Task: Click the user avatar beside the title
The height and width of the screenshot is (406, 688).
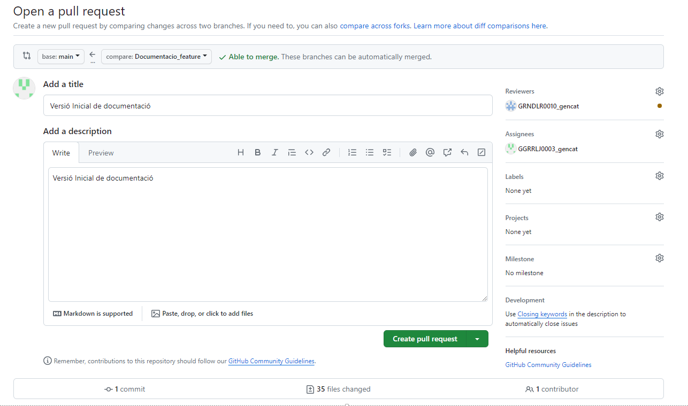Action: pos(24,88)
